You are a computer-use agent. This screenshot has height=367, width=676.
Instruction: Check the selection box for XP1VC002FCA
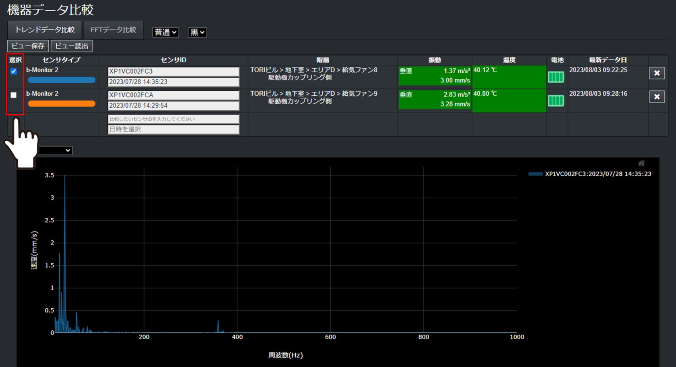click(14, 95)
